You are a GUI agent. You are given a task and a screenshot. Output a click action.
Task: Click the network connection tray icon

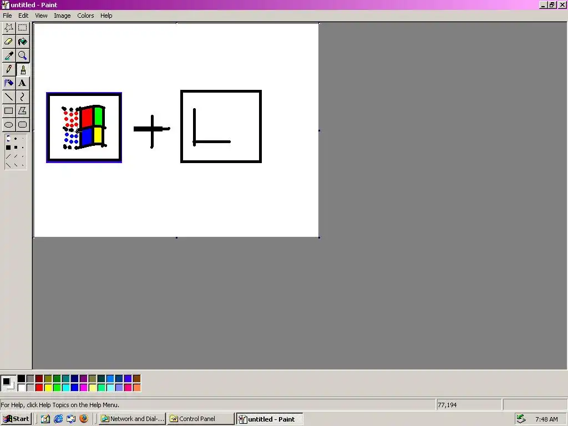tap(520, 419)
